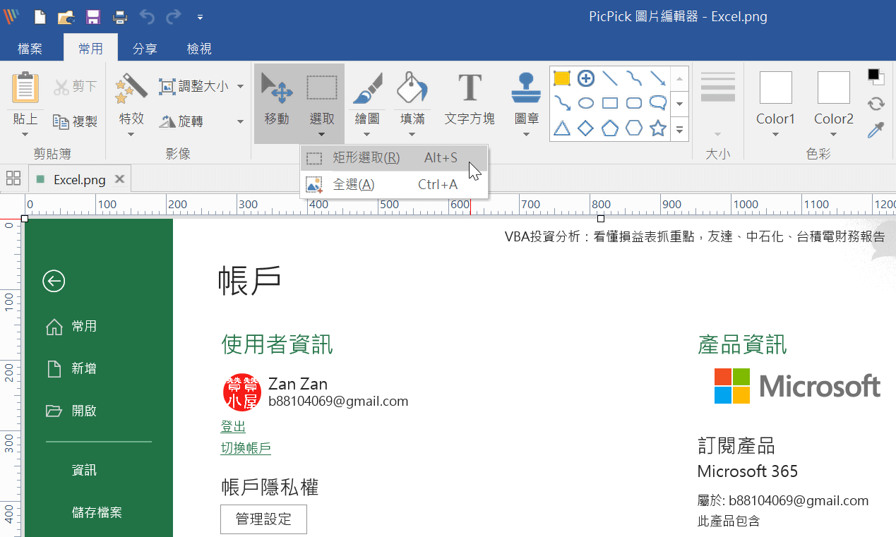Viewport: 896px width, 537px height.
Task: Click the Color2 white swatch
Action: [834, 88]
